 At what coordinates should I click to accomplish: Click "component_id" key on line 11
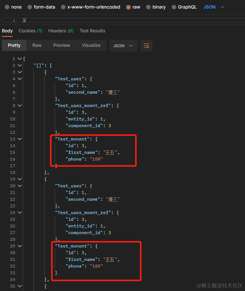84,126
